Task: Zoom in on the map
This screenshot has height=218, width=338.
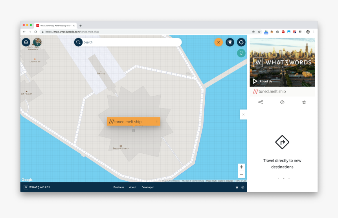Action: (x=242, y=167)
